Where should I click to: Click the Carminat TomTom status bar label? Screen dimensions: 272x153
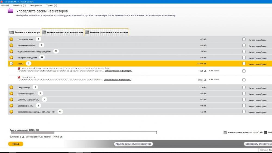coord(265,150)
